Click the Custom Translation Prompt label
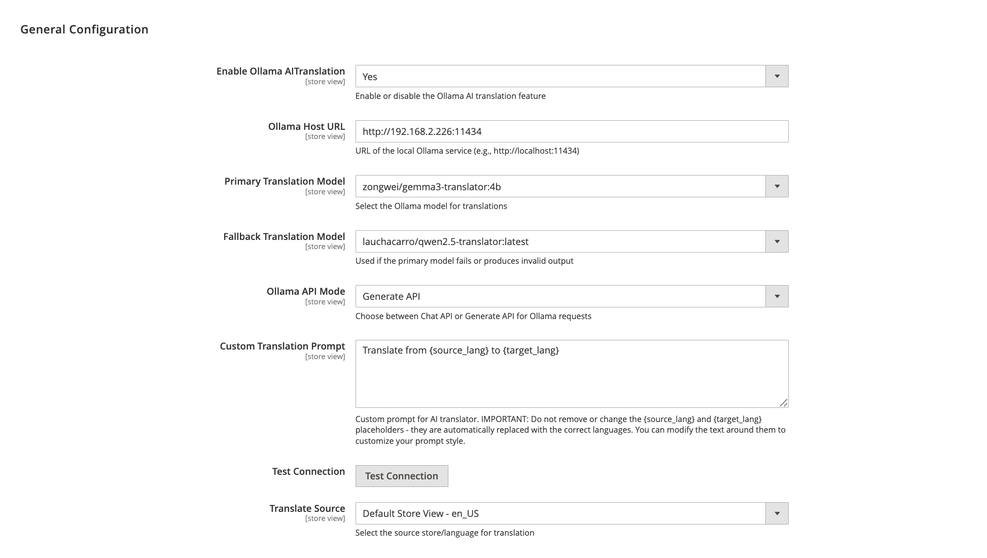987x558 pixels. pos(282,346)
